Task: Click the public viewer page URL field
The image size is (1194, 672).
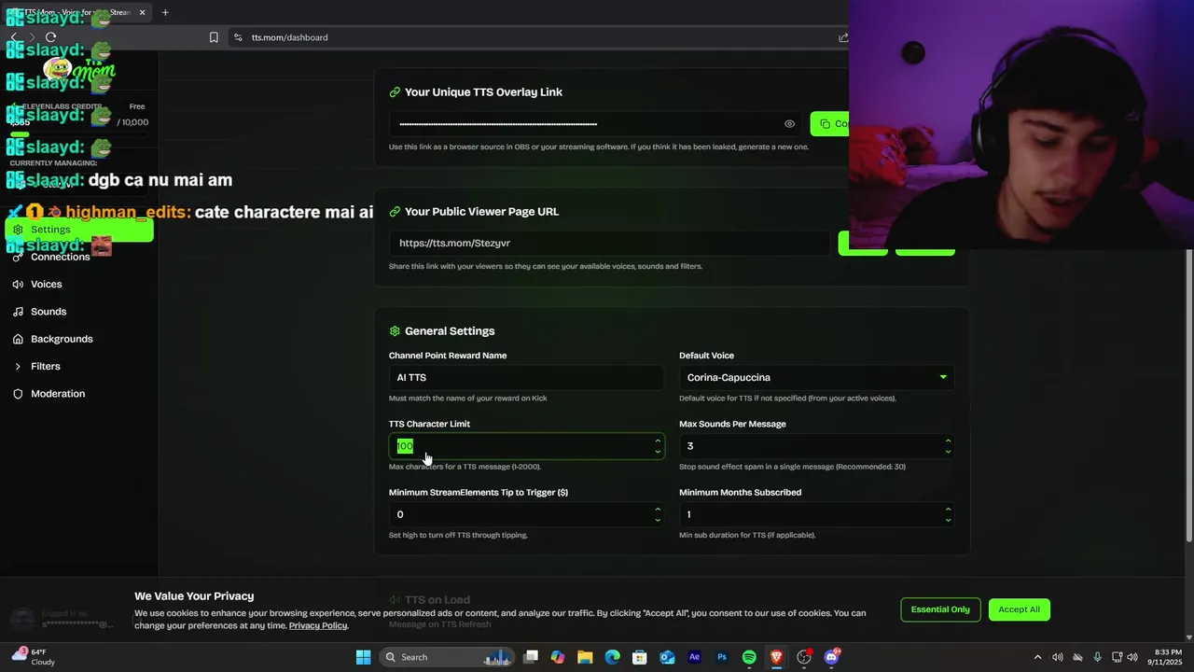Action: 609,243
